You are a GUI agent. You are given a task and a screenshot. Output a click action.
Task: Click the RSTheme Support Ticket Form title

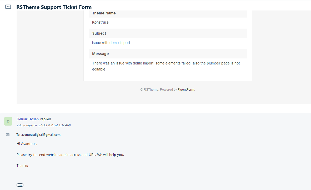coord(54,7)
